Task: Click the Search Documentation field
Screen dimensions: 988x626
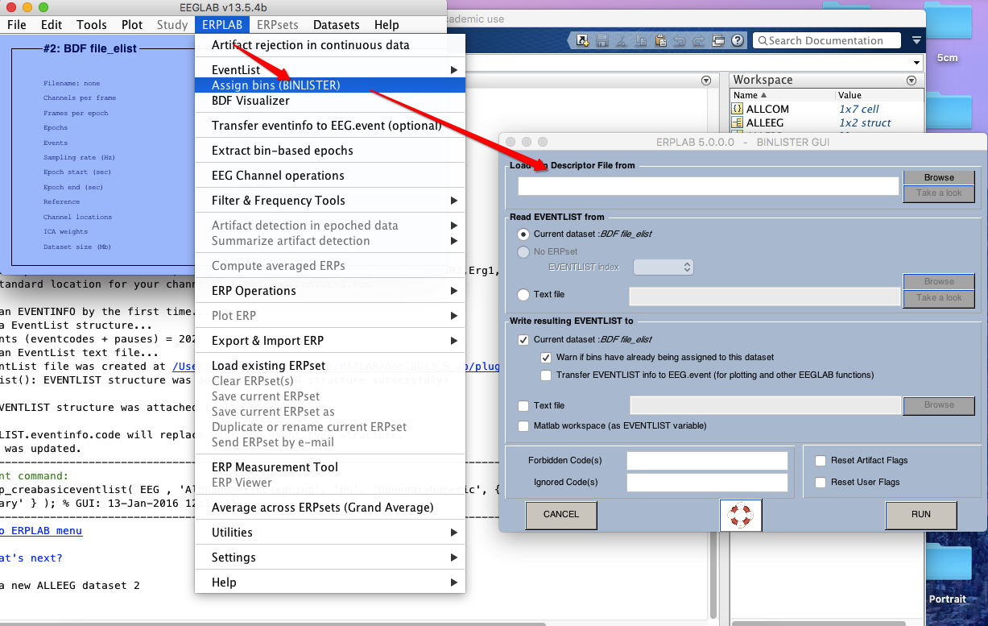Action: click(826, 40)
